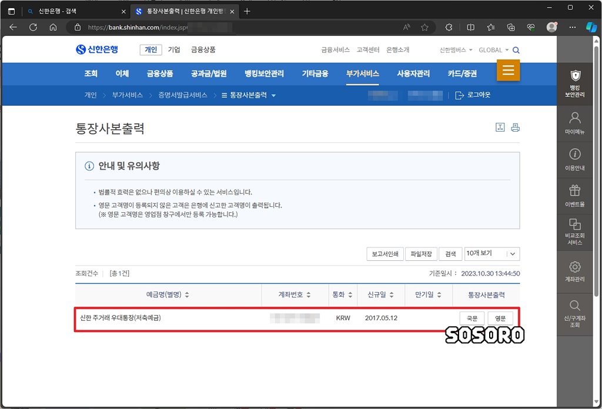Screen dimensions: 602x409
Task: Click the text-size icon beside page title
Action: (500, 128)
